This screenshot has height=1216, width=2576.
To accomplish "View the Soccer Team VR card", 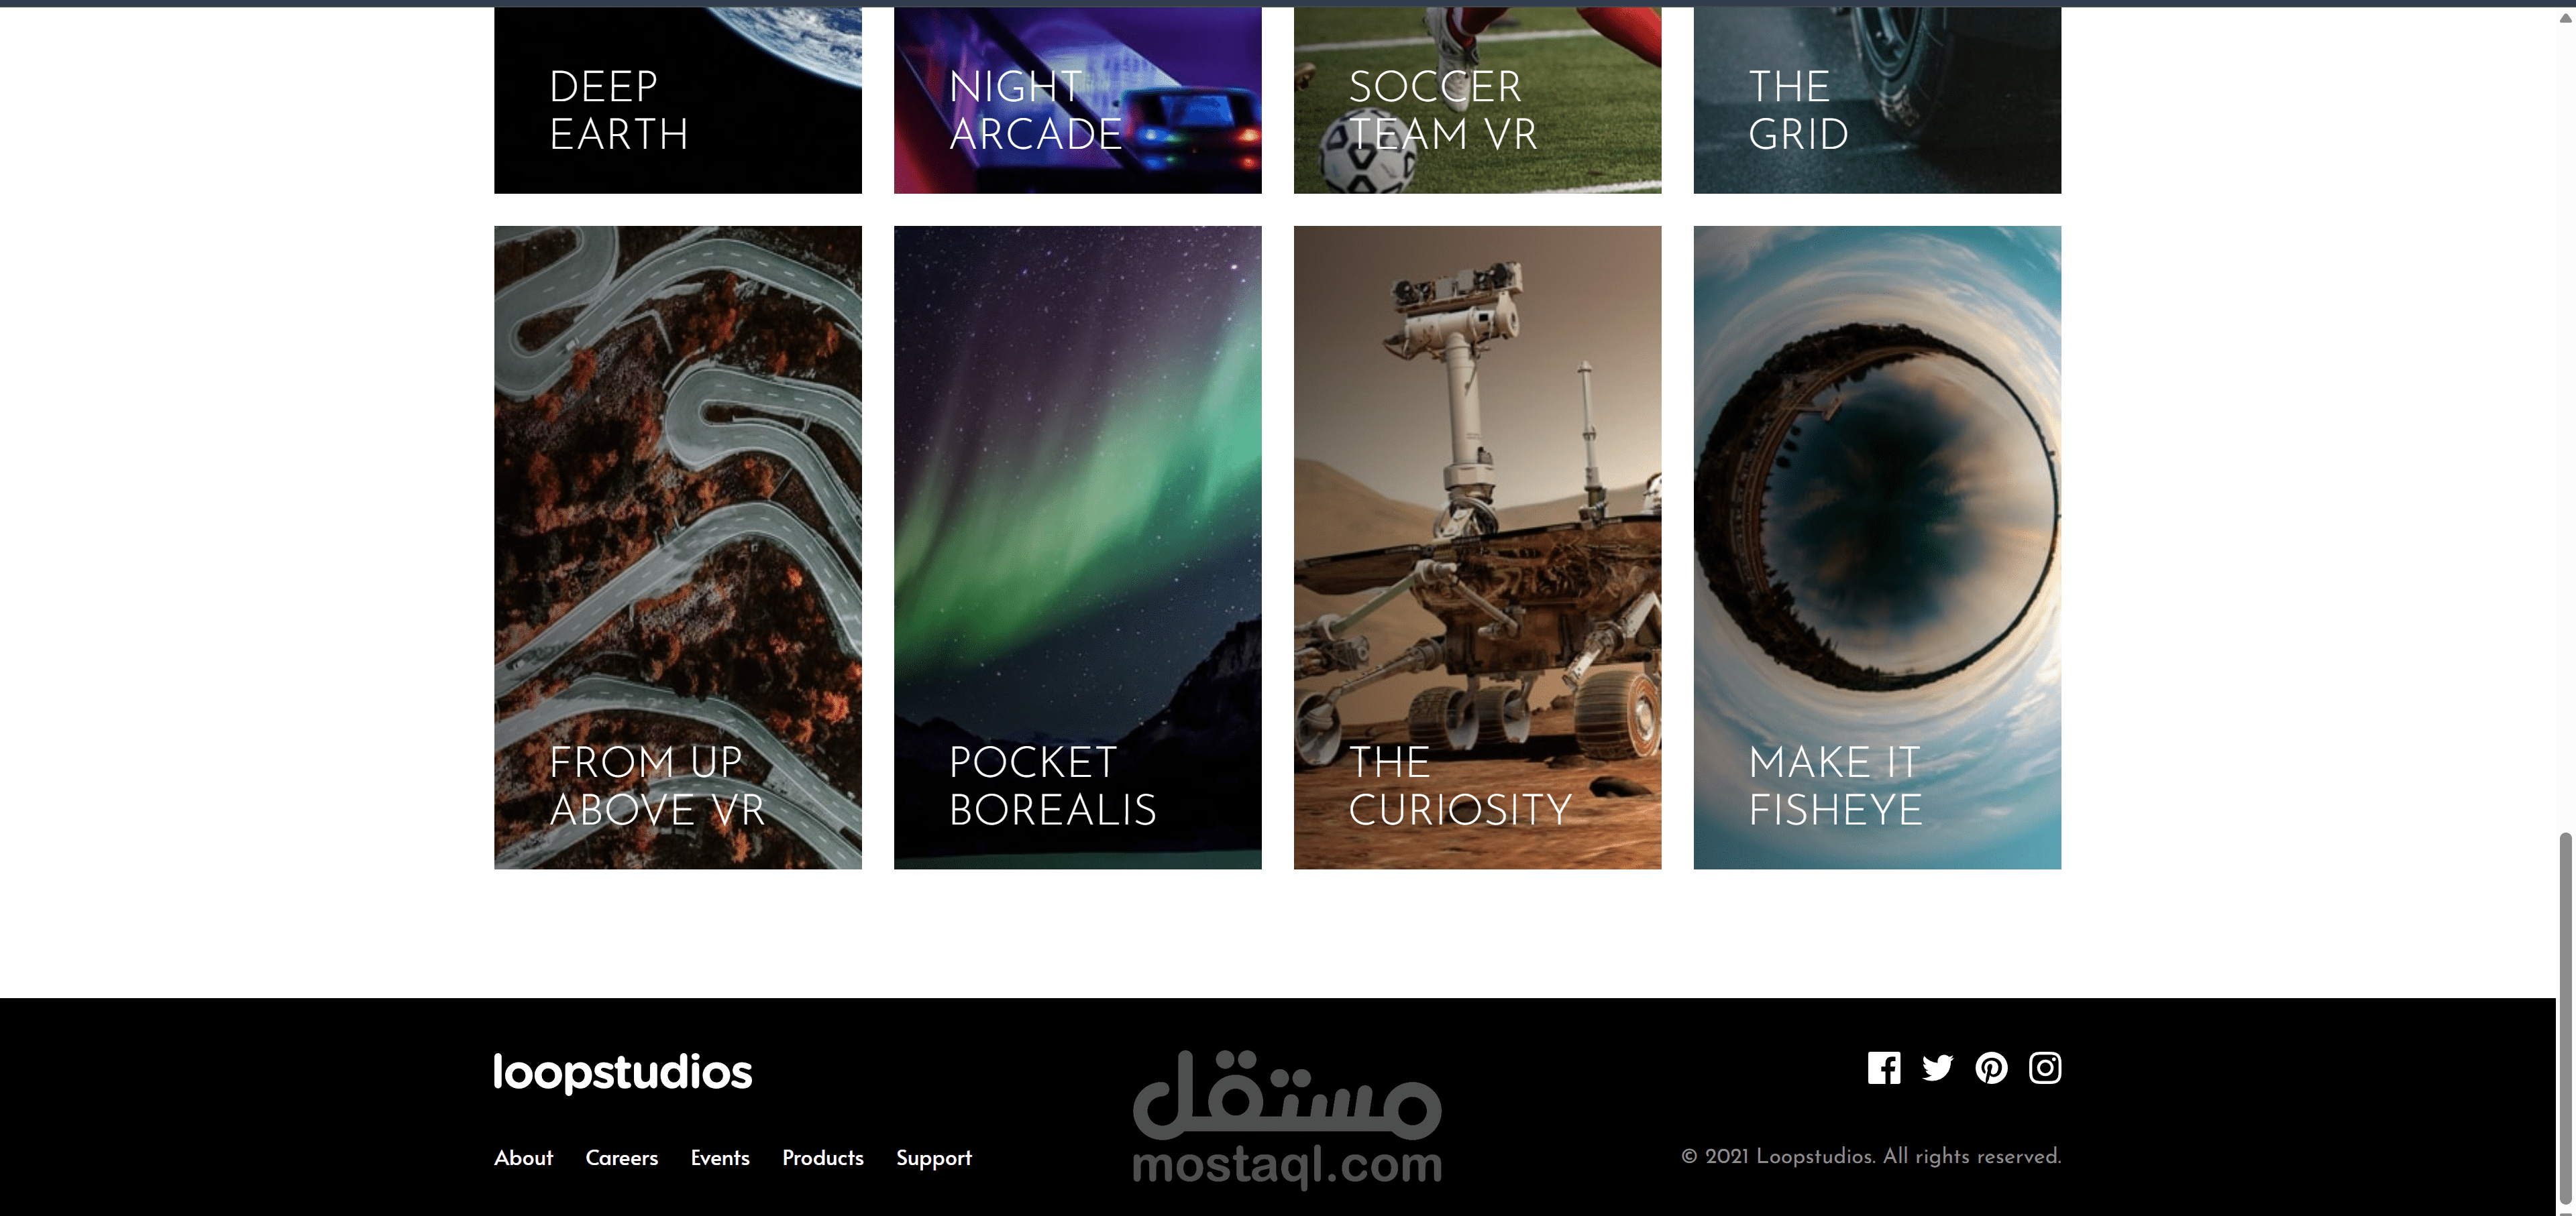I will pyautogui.click(x=1478, y=100).
